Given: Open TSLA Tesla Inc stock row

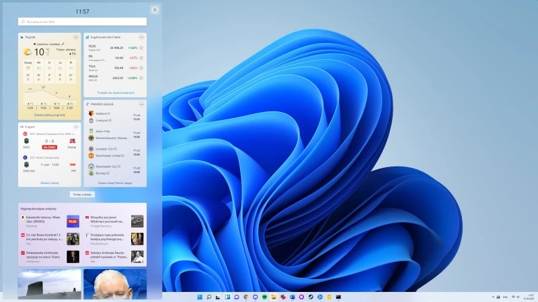Looking at the screenshot, I should pos(115,68).
